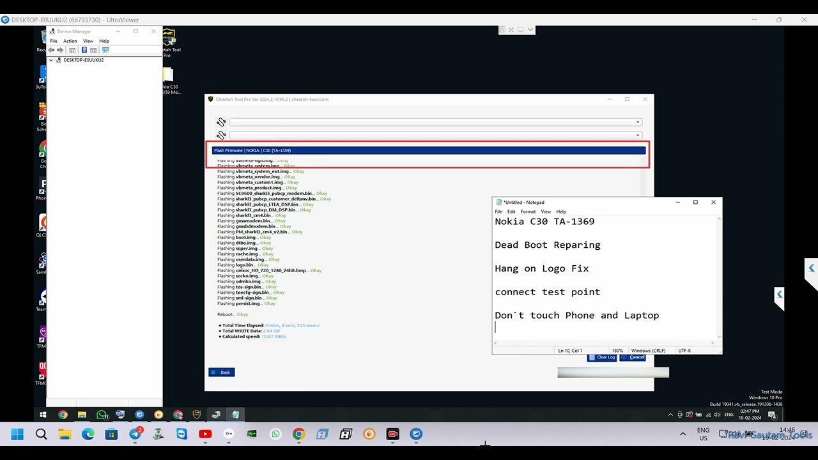Open Notepad View menu
This screenshot has height=460, width=818.
[x=546, y=211]
